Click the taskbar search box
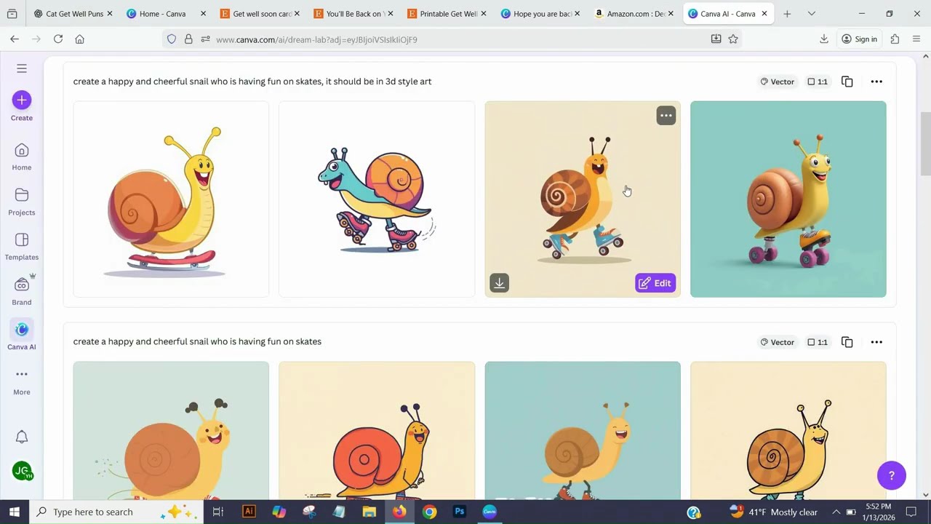The height and width of the screenshot is (524, 931). [118, 512]
